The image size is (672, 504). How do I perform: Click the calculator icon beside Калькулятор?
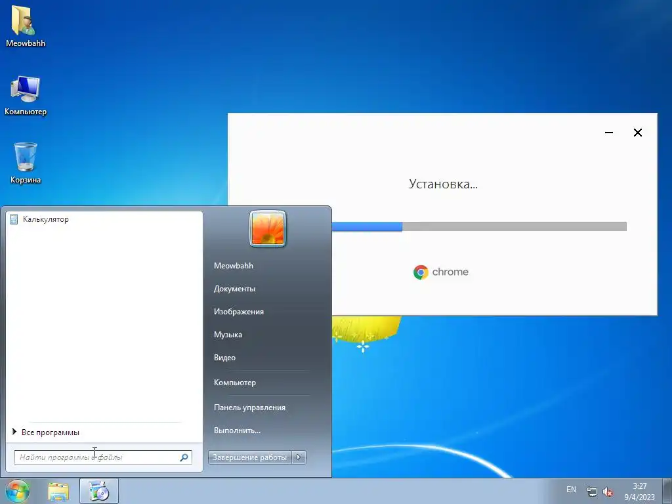click(14, 219)
